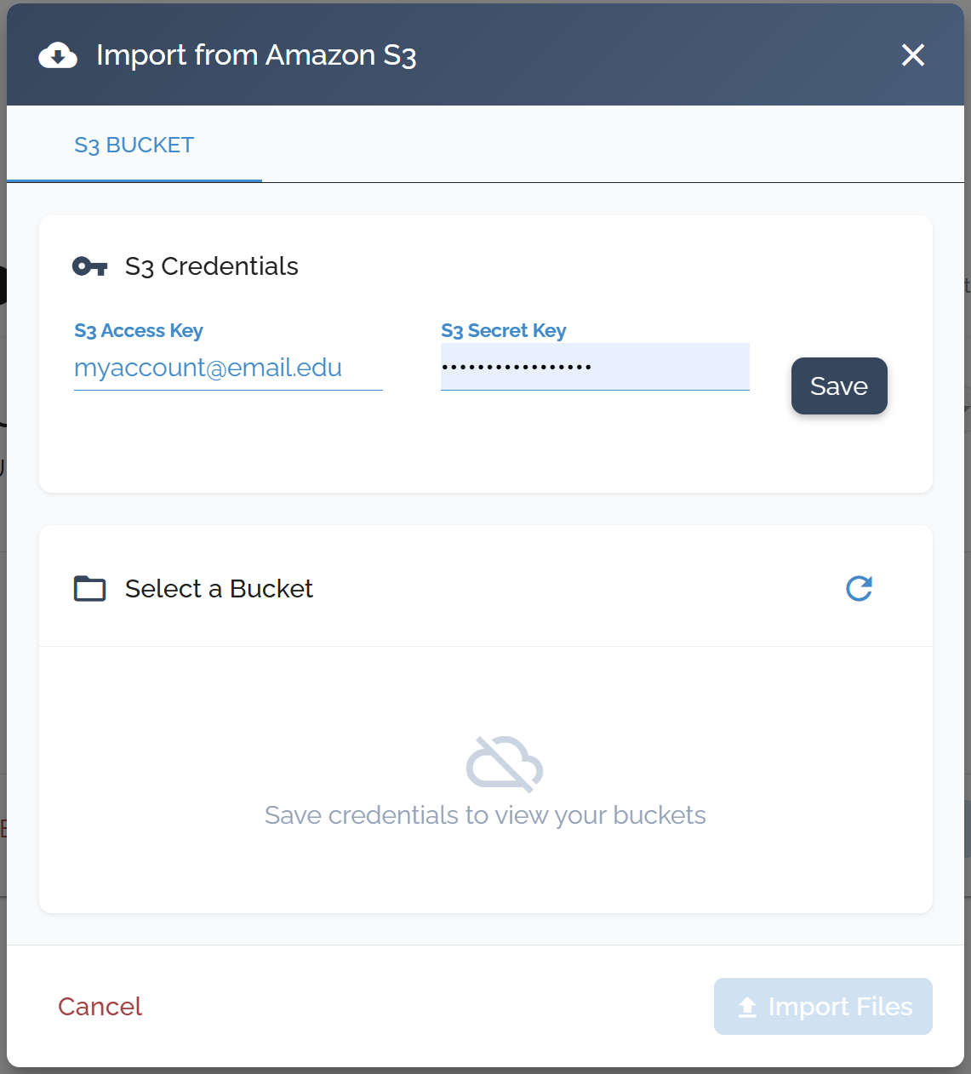Click the key icon beside S3 Credentials
The height and width of the screenshot is (1074, 971).
coord(90,266)
